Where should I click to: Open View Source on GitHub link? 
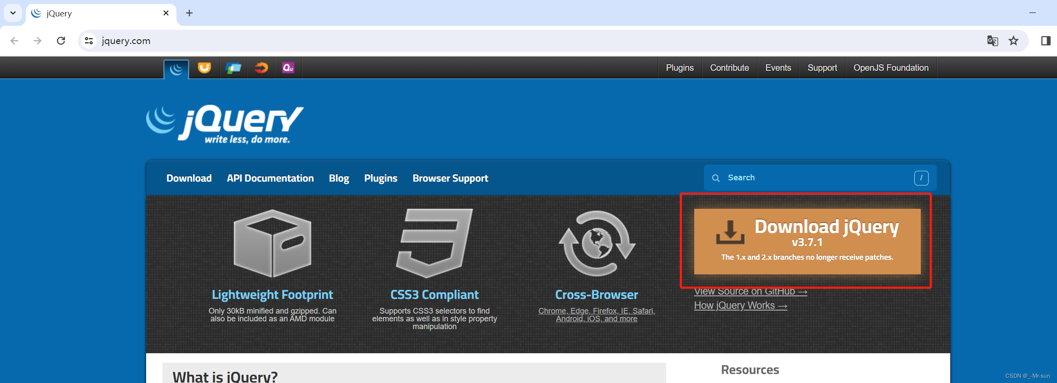750,292
